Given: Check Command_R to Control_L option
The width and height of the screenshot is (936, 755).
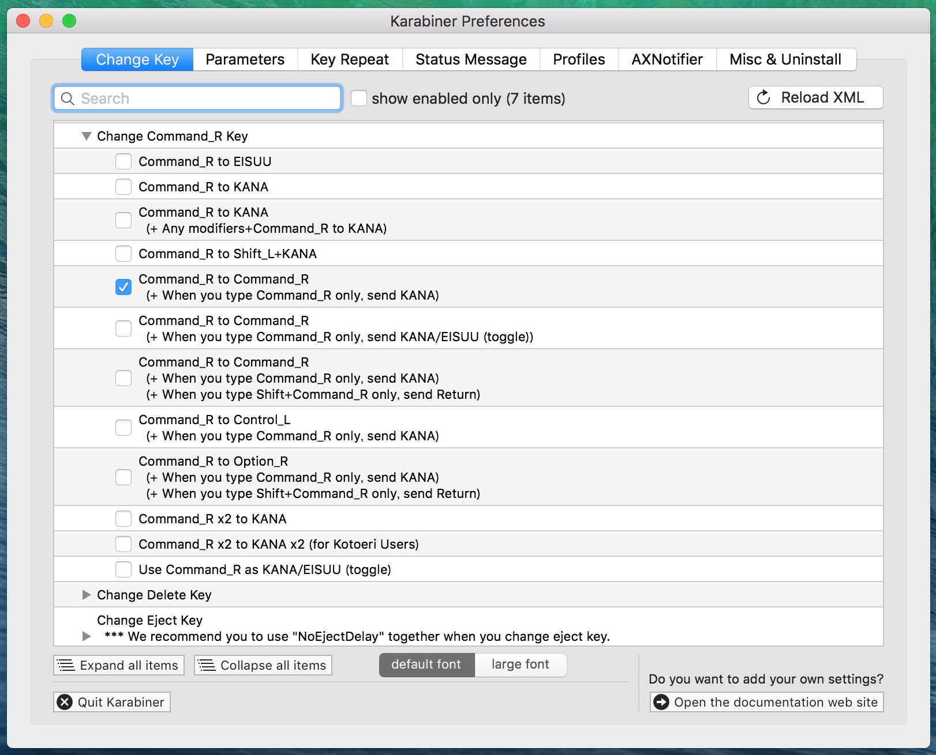Looking at the screenshot, I should [x=123, y=428].
